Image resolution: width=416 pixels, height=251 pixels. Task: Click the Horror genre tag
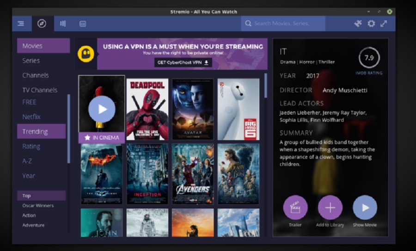(x=307, y=62)
